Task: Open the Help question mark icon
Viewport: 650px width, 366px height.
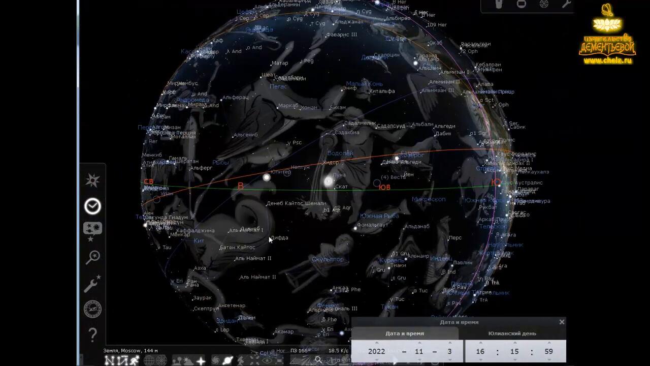Action: click(92, 334)
